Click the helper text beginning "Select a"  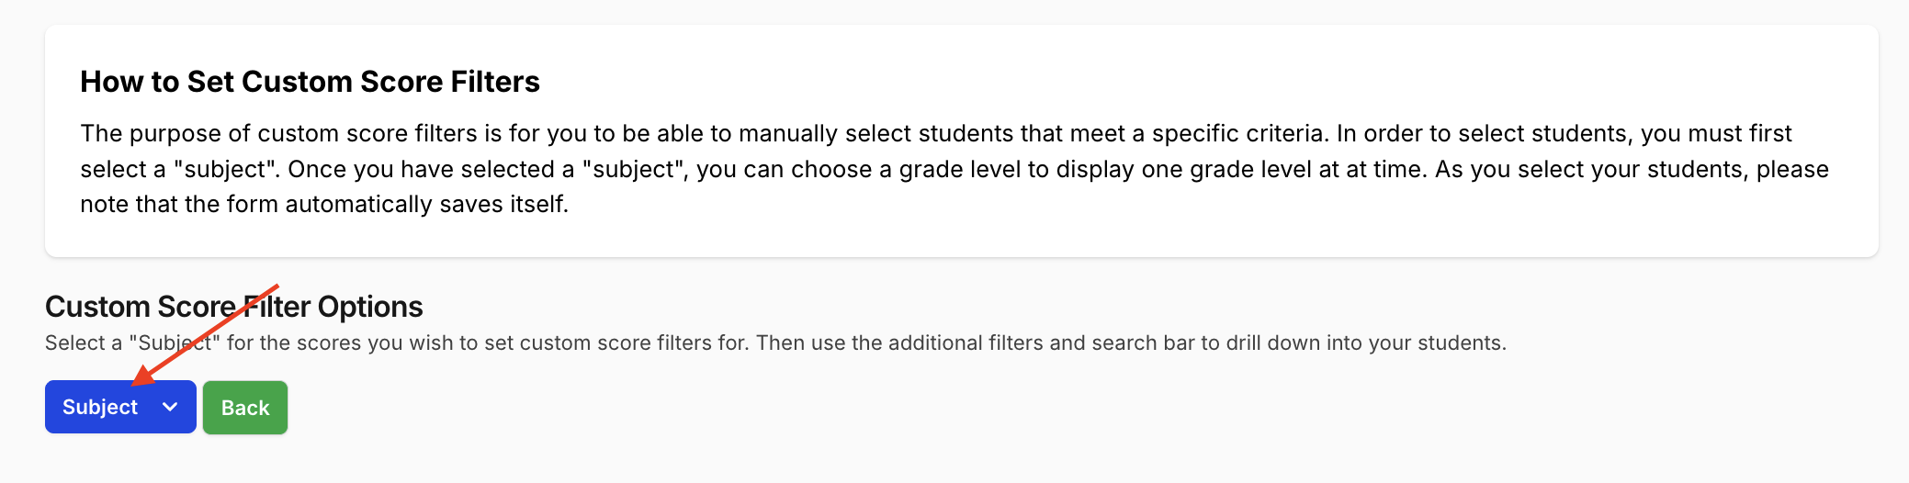(83, 343)
